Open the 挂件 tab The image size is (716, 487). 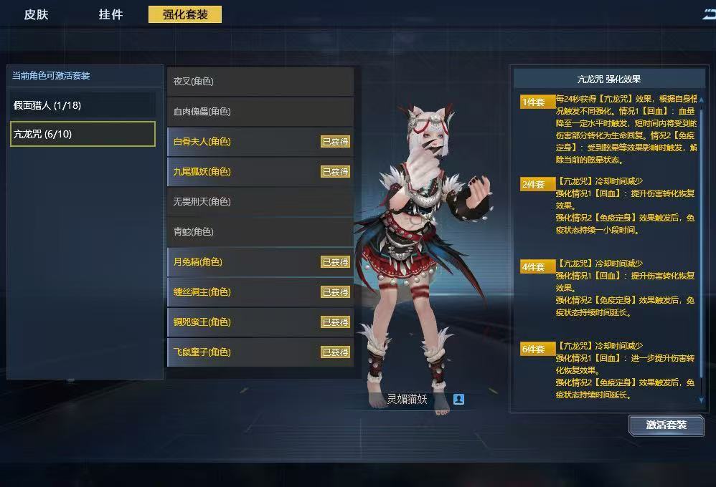(x=110, y=14)
